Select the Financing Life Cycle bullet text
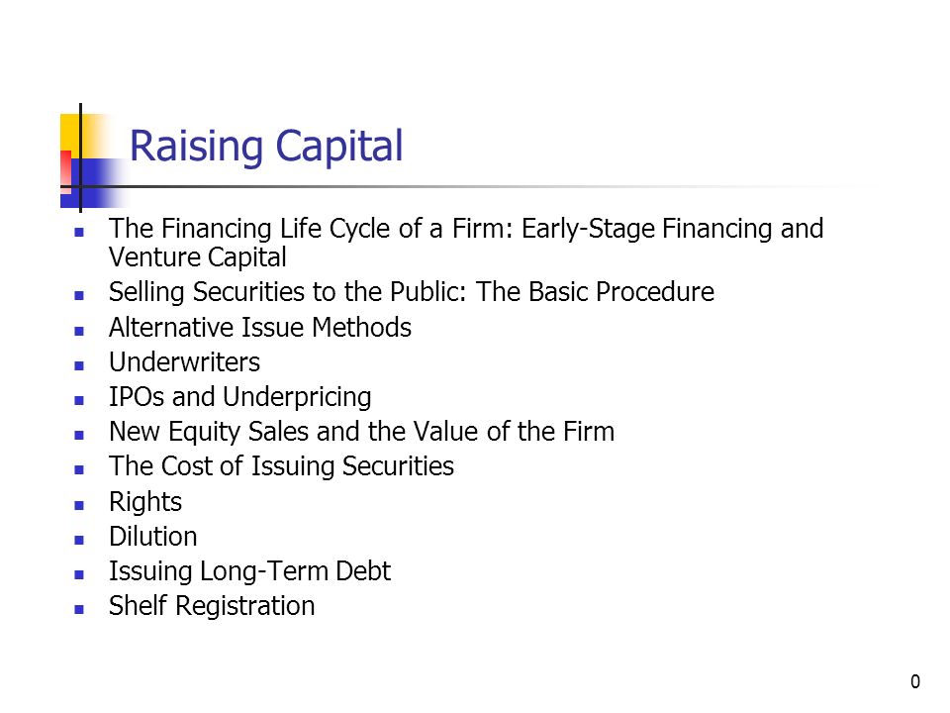 pos(466,243)
